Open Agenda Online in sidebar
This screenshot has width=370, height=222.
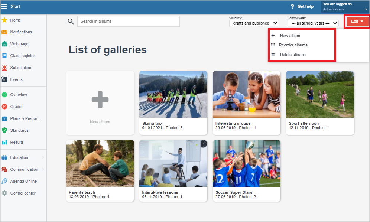pos(23,181)
